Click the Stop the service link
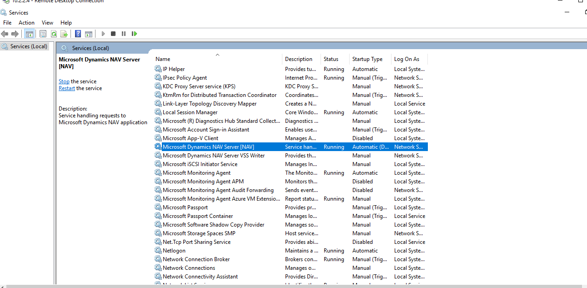This screenshot has width=587, height=288. coord(64,81)
